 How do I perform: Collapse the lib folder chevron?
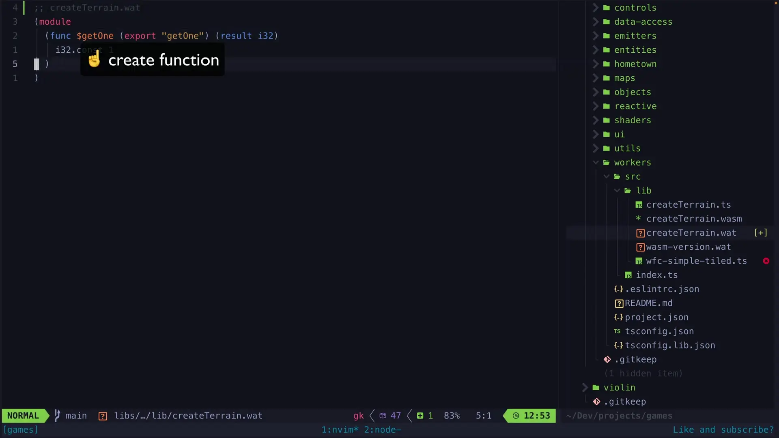point(617,191)
